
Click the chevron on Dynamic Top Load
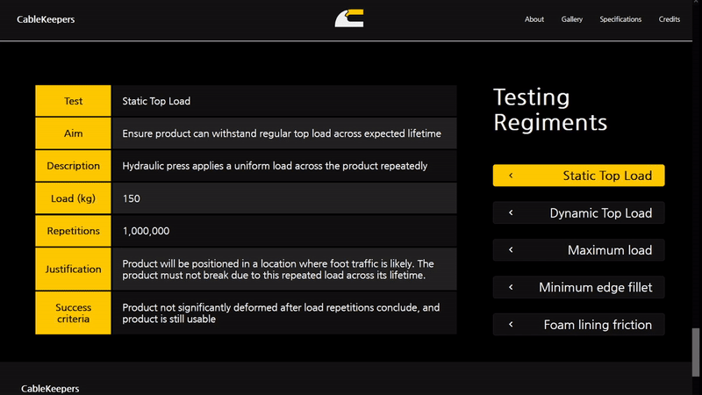(511, 213)
